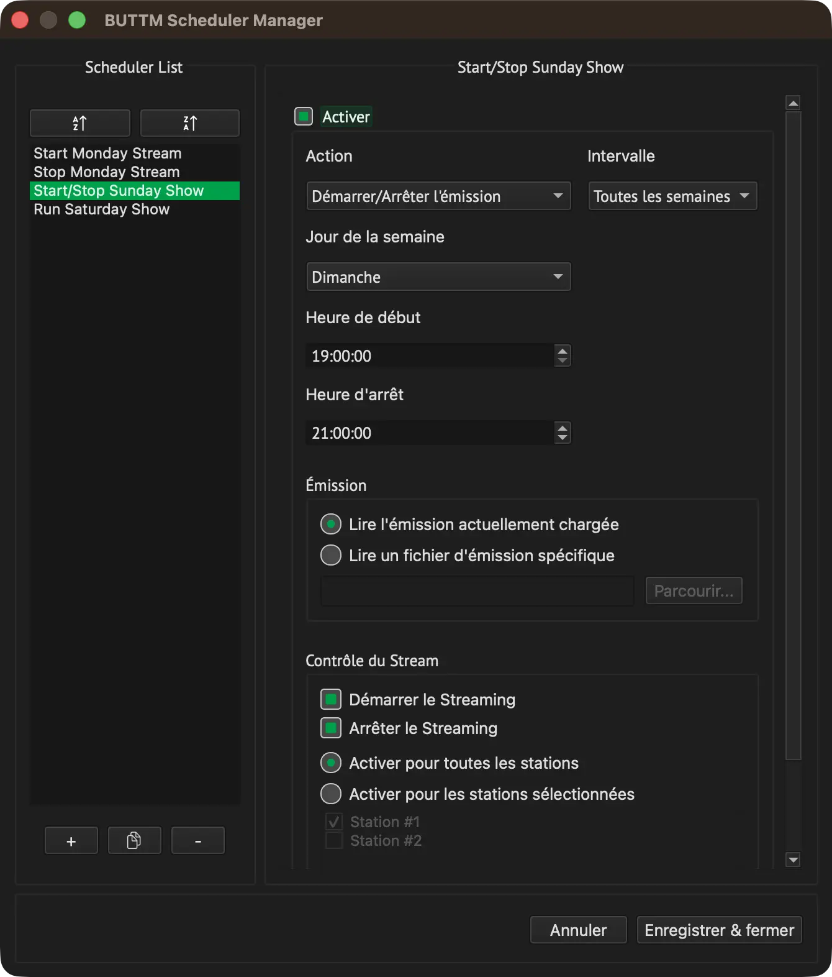Toggle the Station #2 checkbox

(334, 840)
